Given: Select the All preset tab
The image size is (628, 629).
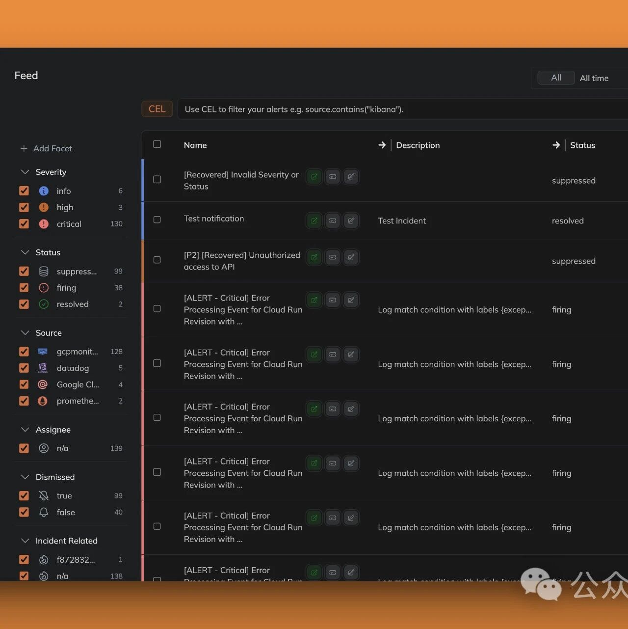Looking at the screenshot, I should (x=556, y=78).
